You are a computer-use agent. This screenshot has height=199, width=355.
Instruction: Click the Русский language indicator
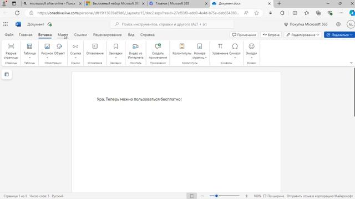click(x=58, y=196)
